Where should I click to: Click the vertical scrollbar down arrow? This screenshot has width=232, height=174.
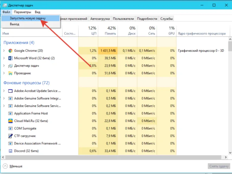coord(230,153)
